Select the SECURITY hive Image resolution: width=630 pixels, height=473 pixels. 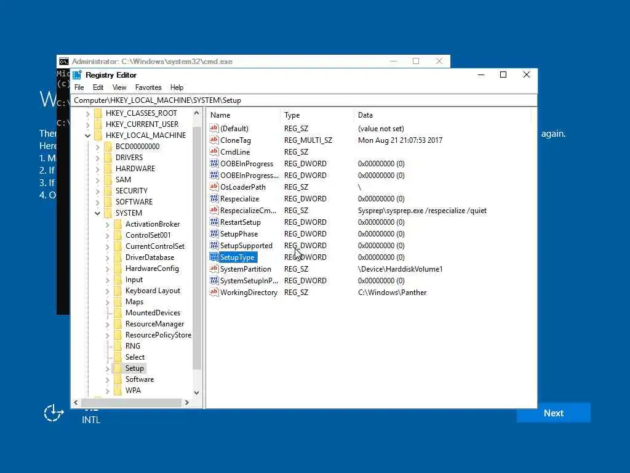[x=132, y=191]
